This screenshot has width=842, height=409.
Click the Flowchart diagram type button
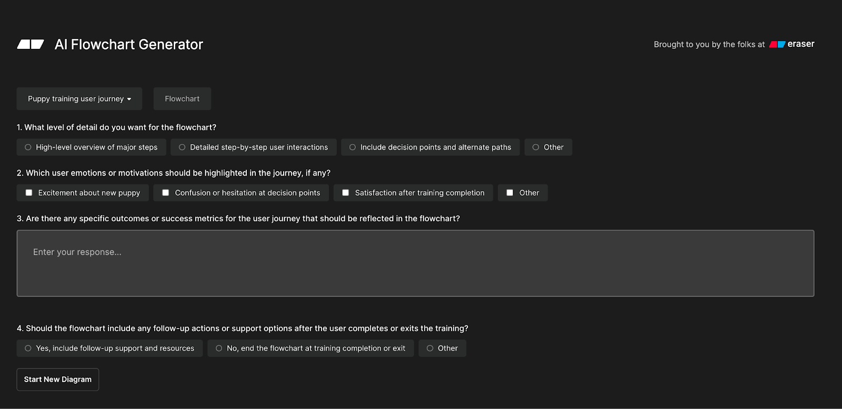[182, 99]
